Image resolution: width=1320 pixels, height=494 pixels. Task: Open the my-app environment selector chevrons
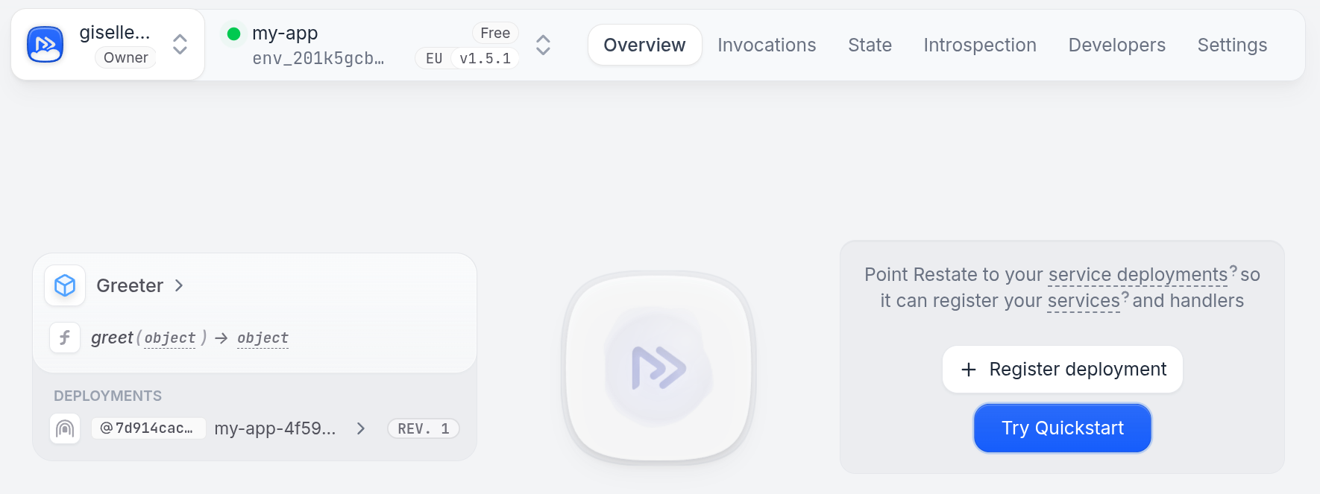click(543, 45)
